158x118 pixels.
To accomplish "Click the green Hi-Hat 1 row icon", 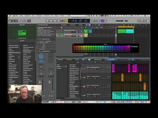I will 84,95.
